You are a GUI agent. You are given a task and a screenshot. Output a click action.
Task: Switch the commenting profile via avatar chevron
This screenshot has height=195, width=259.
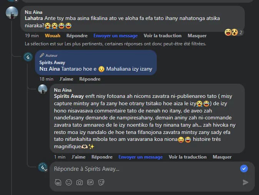pos(46,170)
